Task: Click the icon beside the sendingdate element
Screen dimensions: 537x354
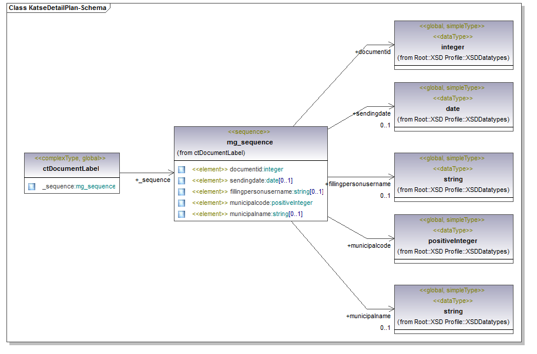Action: pos(182,181)
